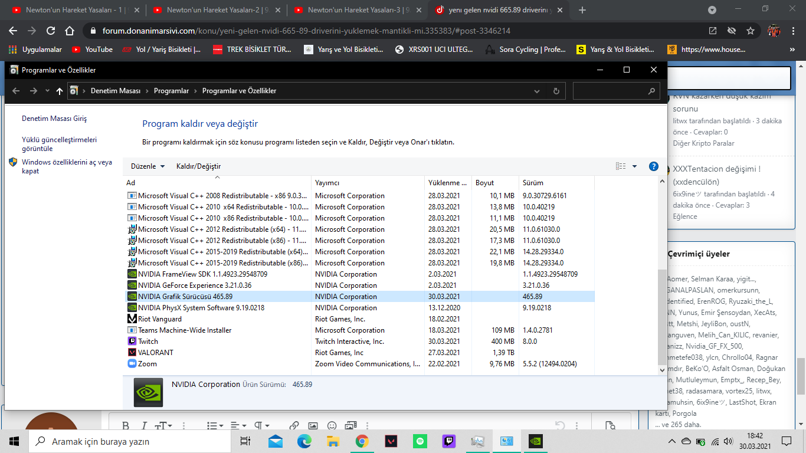The height and width of the screenshot is (453, 806).
Task: Focus the Chrome address bar URL
Action: (306, 31)
